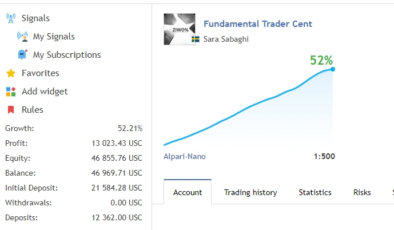Screen dimensions: 394x230
Task: Go to My Signals
Action: (x=54, y=37)
